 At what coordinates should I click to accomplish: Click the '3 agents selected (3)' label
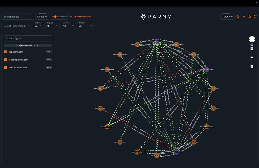pos(26,45)
